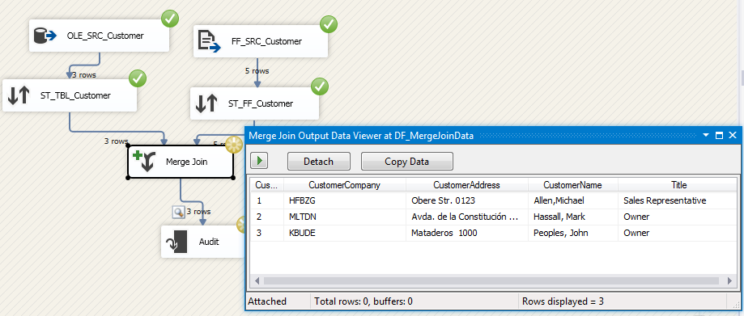Click the Merge Join component icon

144,161
